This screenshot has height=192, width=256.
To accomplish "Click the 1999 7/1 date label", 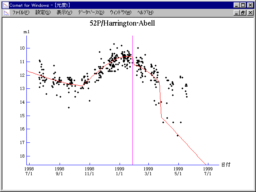I will (x=208, y=171).
